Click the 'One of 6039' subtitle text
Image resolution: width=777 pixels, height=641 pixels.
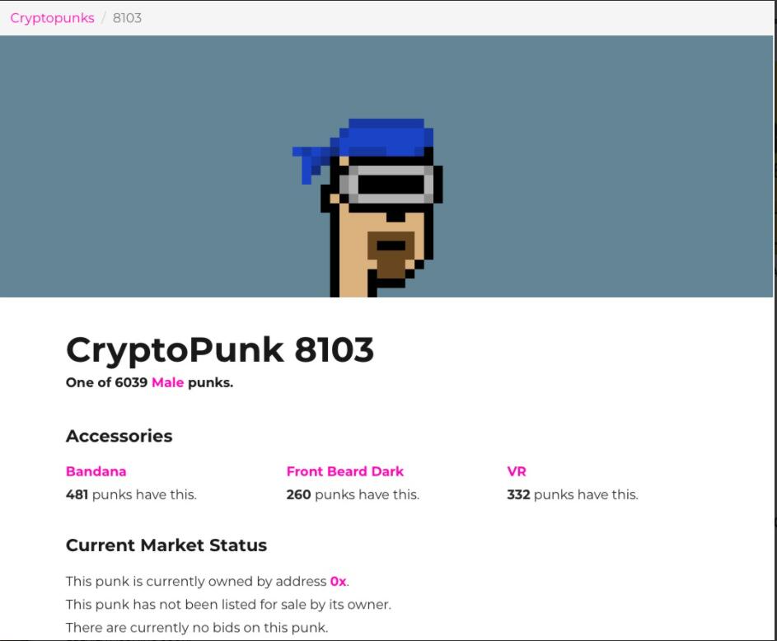[106, 382]
